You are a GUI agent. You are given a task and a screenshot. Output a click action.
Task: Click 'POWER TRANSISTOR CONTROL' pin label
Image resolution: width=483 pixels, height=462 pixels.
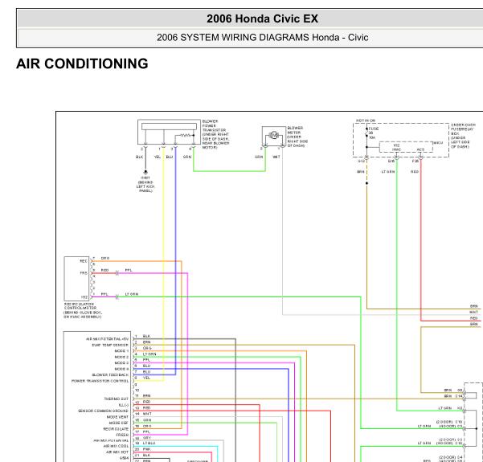pyautogui.click(x=100, y=381)
